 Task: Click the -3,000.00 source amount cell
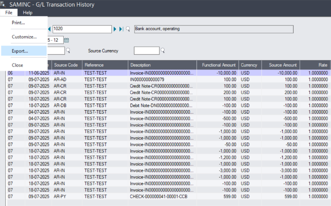point(281,171)
